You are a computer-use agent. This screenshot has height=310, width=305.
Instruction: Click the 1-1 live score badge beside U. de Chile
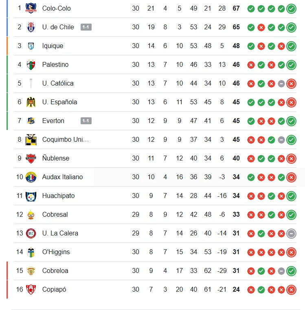pos(86,27)
